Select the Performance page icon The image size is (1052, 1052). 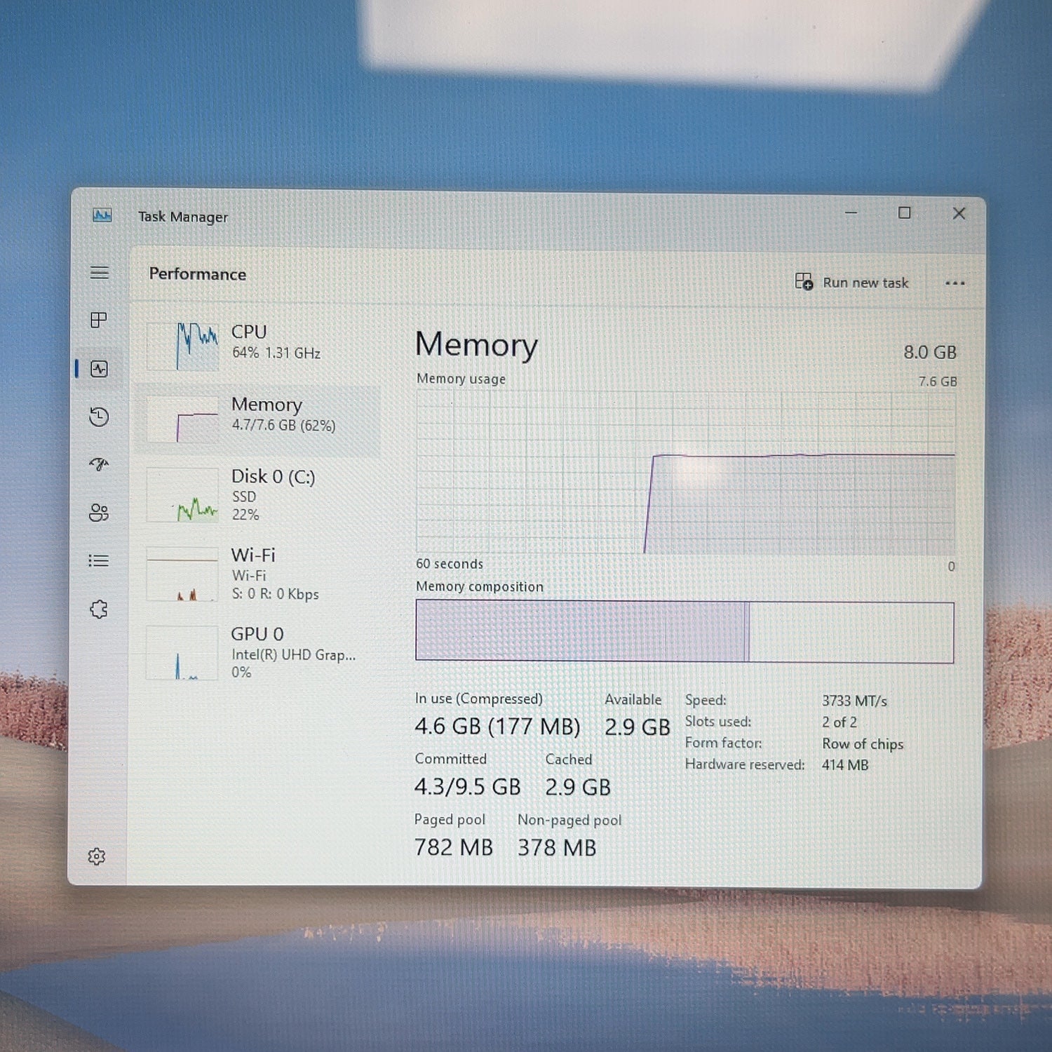click(100, 369)
